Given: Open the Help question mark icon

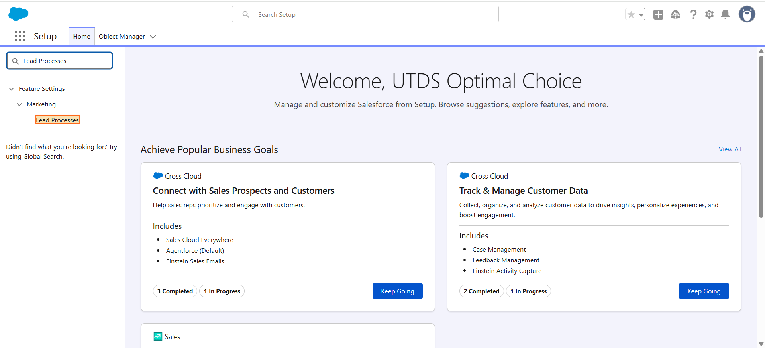Looking at the screenshot, I should 693,14.
